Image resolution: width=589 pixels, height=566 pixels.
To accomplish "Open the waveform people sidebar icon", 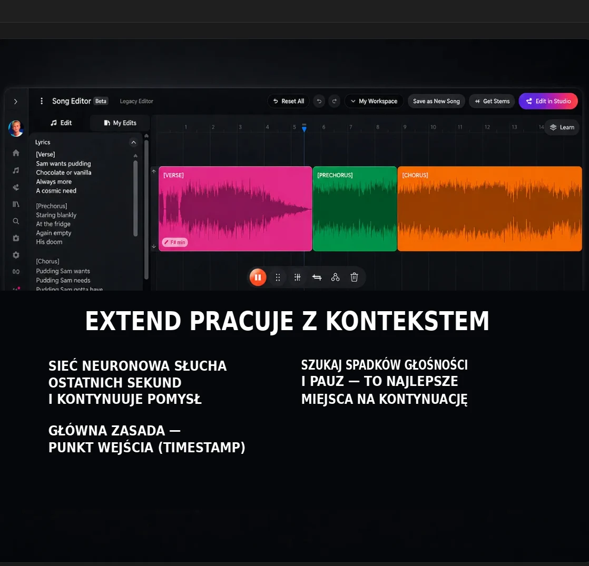I will pyautogui.click(x=16, y=187).
